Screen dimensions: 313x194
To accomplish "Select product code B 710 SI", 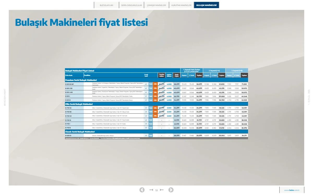I will point(68,120).
